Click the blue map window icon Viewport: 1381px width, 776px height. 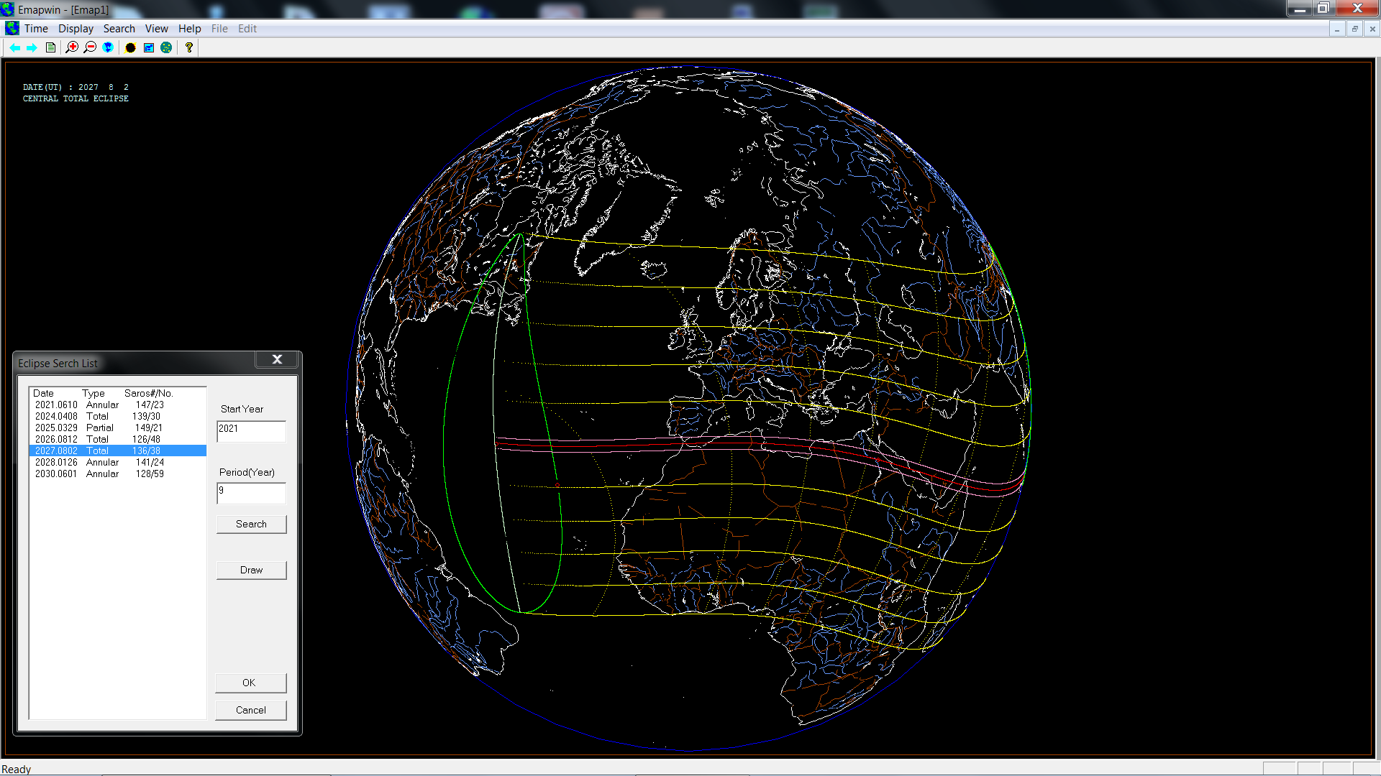click(149, 47)
